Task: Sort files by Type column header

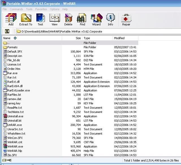Action: (x=97, y=38)
